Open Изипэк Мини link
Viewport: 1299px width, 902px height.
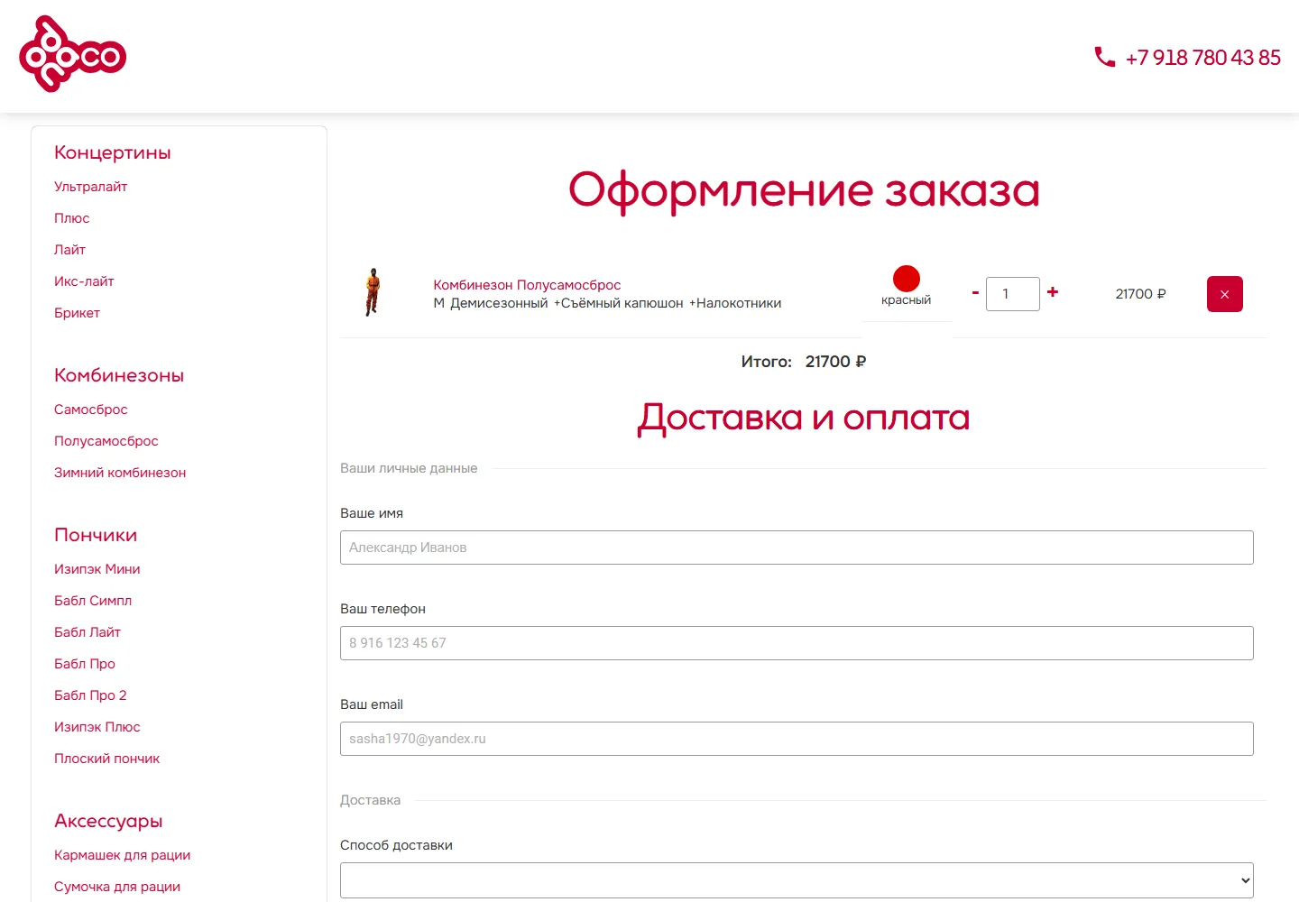[97, 569]
